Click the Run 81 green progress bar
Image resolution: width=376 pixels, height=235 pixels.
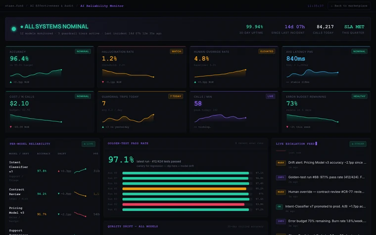186,210
